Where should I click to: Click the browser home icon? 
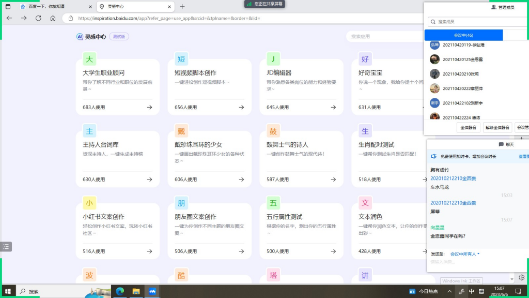(x=53, y=18)
